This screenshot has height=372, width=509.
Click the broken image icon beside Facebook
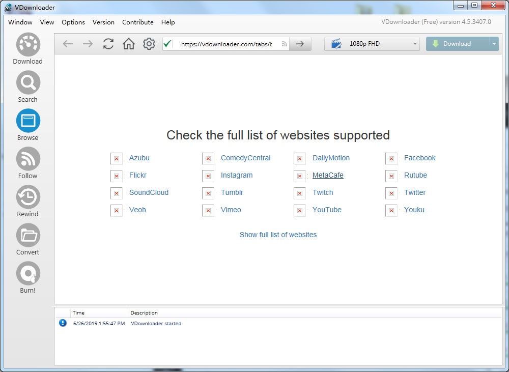click(391, 159)
